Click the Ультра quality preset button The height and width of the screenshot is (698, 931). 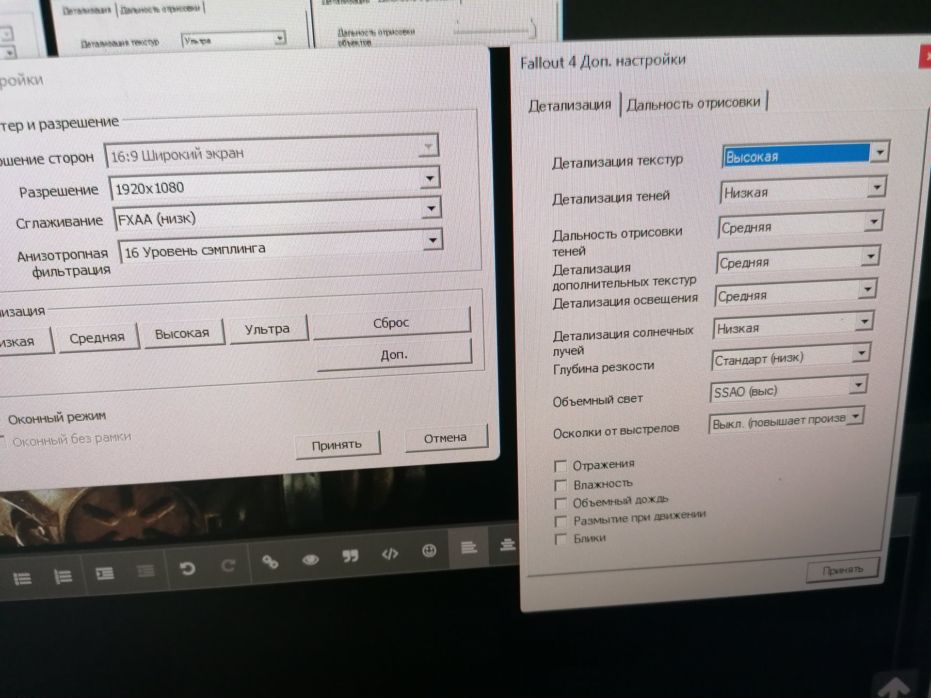tap(267, 330)
